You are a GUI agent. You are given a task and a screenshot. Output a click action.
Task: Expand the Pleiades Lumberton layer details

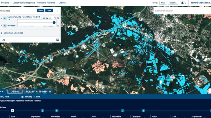tap(1, 26)
